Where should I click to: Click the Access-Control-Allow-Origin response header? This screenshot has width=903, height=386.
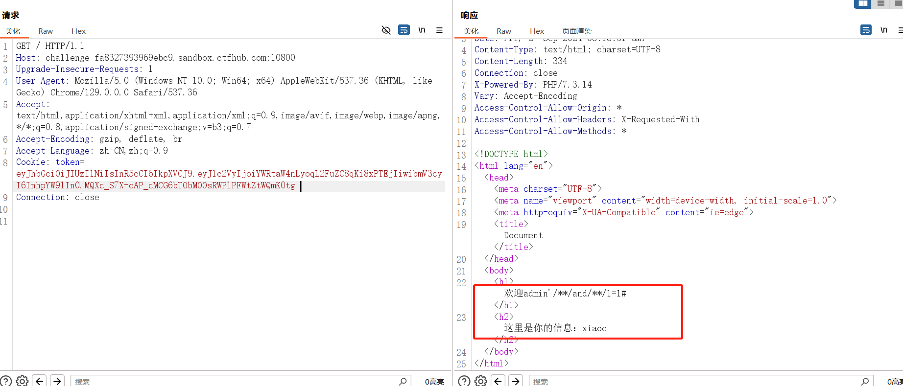[x=548, y=108]
